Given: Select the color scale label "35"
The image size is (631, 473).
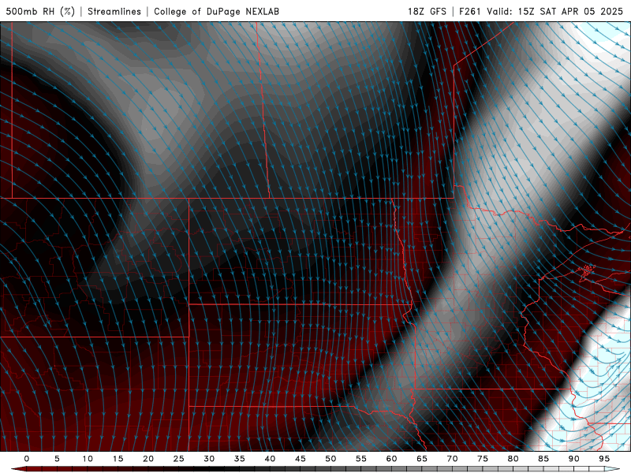Looking at the screenshot, I should pos(240,459).
